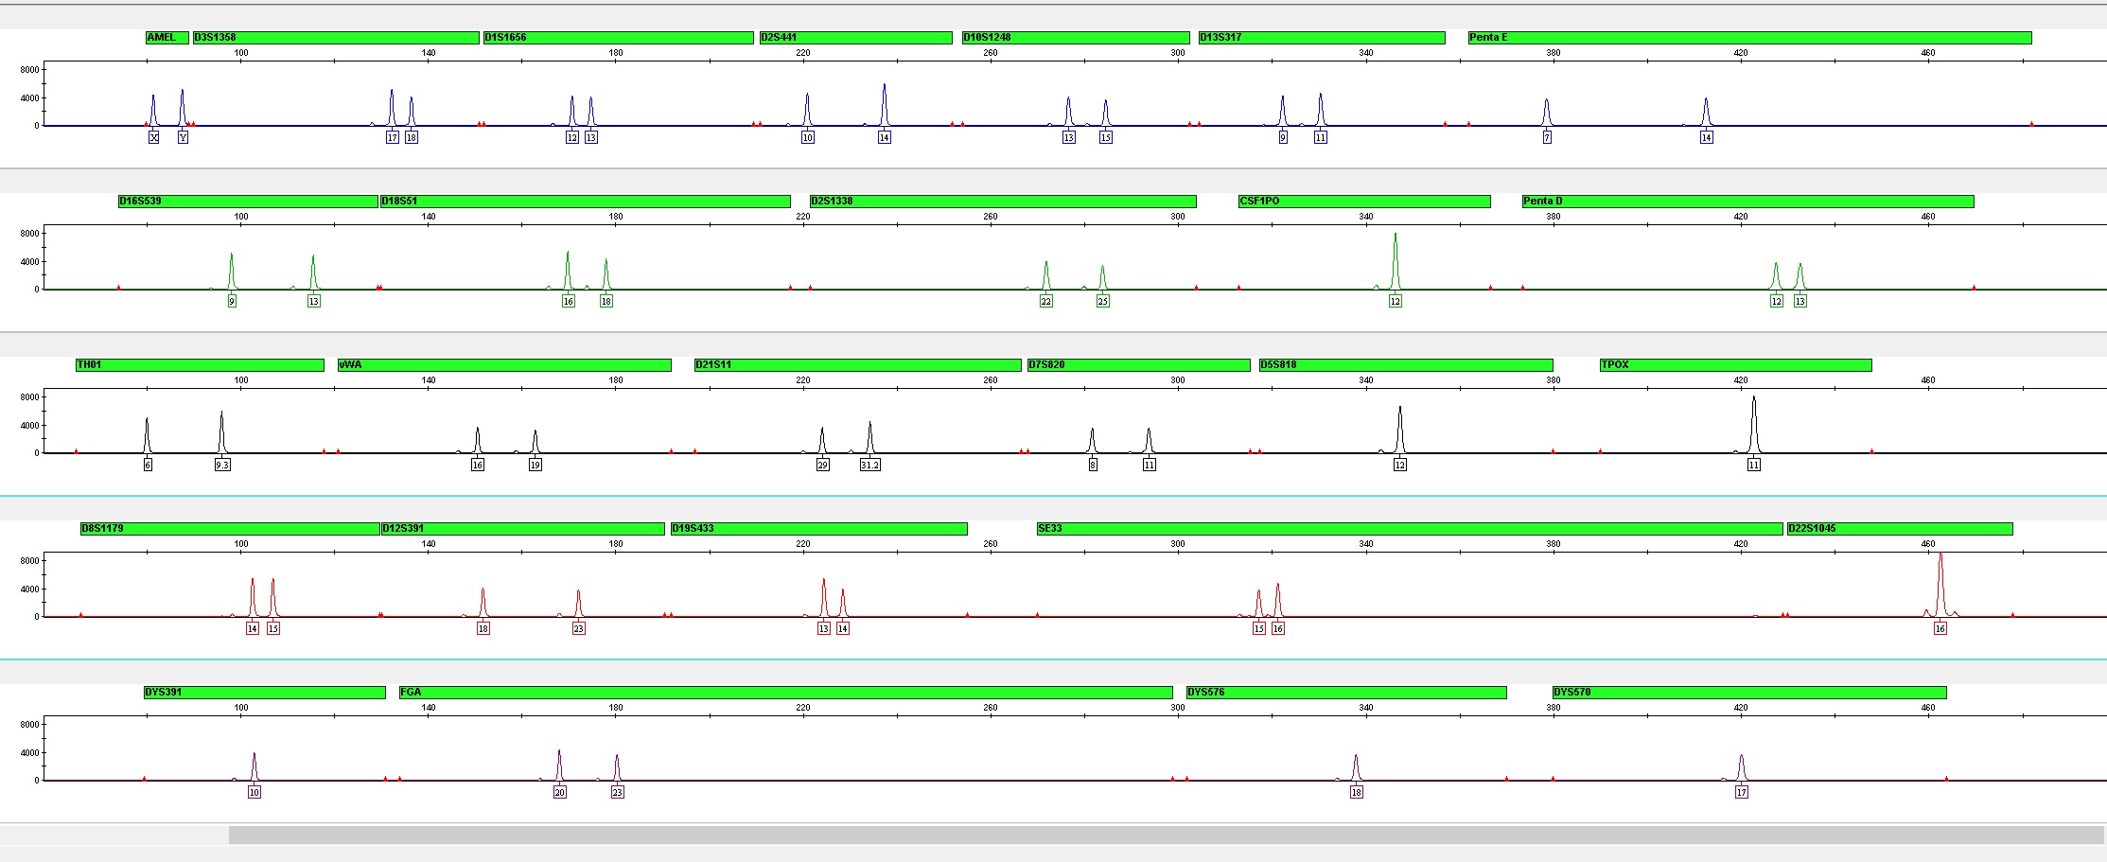The image size is (2107, 862).
Task: Click the CSF1PO locus label bar
Action: click(1363, 202)
